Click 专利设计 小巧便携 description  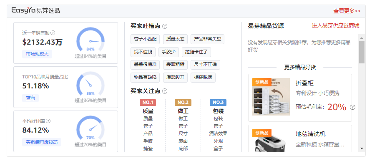[317, 93]
